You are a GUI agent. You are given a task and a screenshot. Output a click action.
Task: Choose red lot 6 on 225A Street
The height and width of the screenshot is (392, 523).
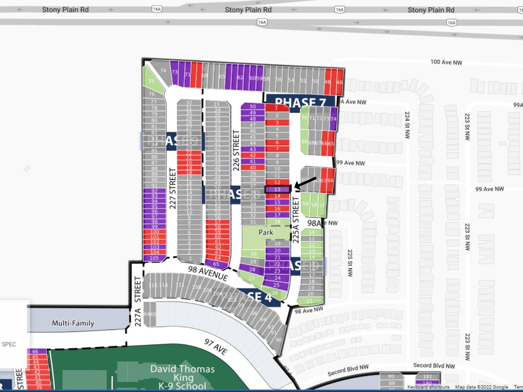point(277,143)
